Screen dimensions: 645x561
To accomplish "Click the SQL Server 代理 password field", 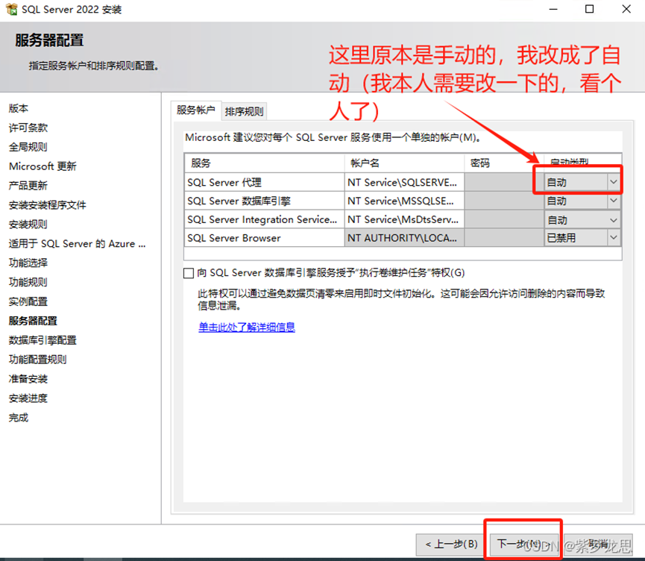I will 504,182.
